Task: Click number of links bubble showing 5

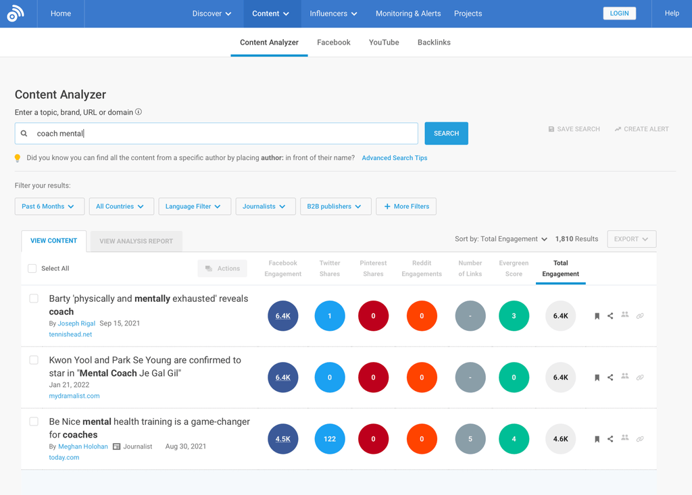Action: point(470,439)
